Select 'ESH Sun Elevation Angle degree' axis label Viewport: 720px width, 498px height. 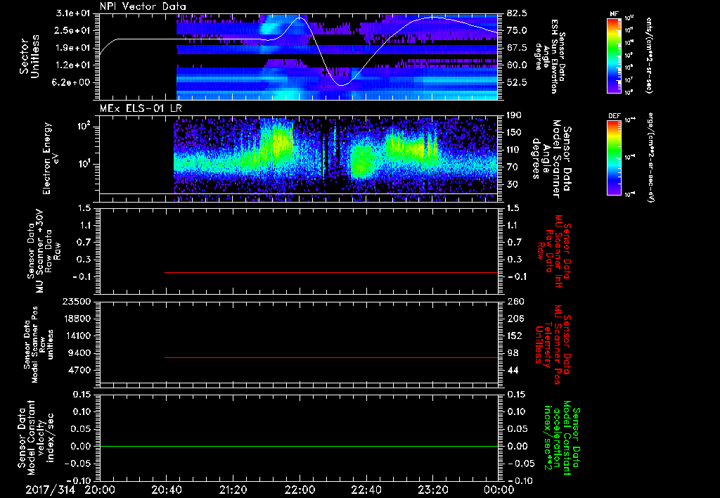tap(550, 57)
